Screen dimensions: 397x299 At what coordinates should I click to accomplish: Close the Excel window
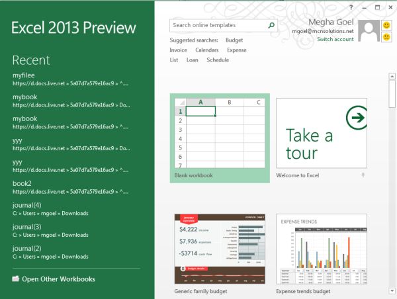click(390, 7)
